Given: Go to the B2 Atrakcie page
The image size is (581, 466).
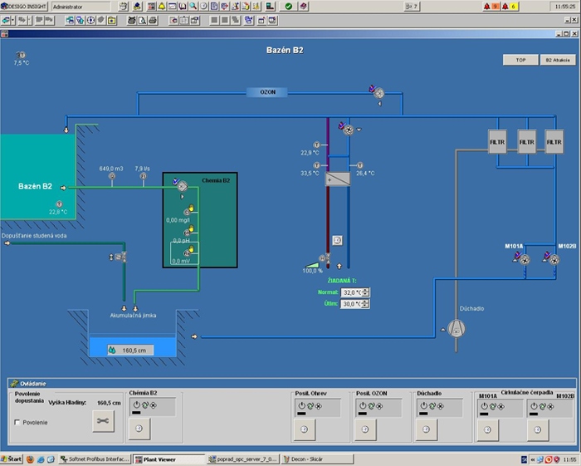Looking at the screenshot, I should [x=558, y=60].
